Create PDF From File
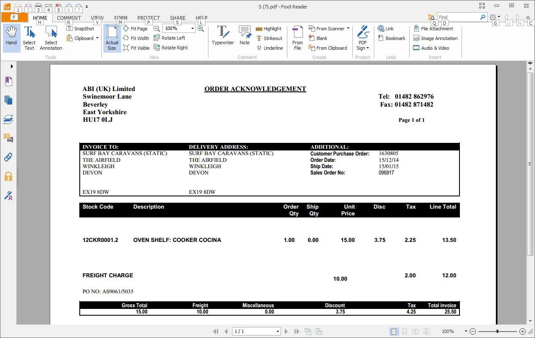The height and width of the screenshot is (338, 535). [297, 38]
